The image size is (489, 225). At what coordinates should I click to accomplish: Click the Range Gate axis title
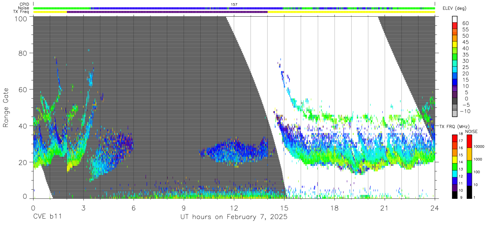(x=6, y=108)
